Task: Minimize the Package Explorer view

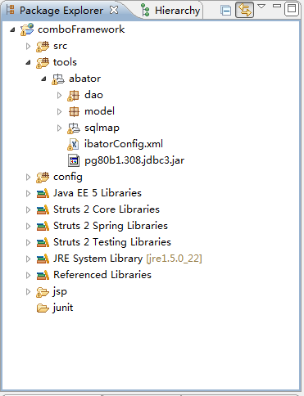Action: click(277, 6)
